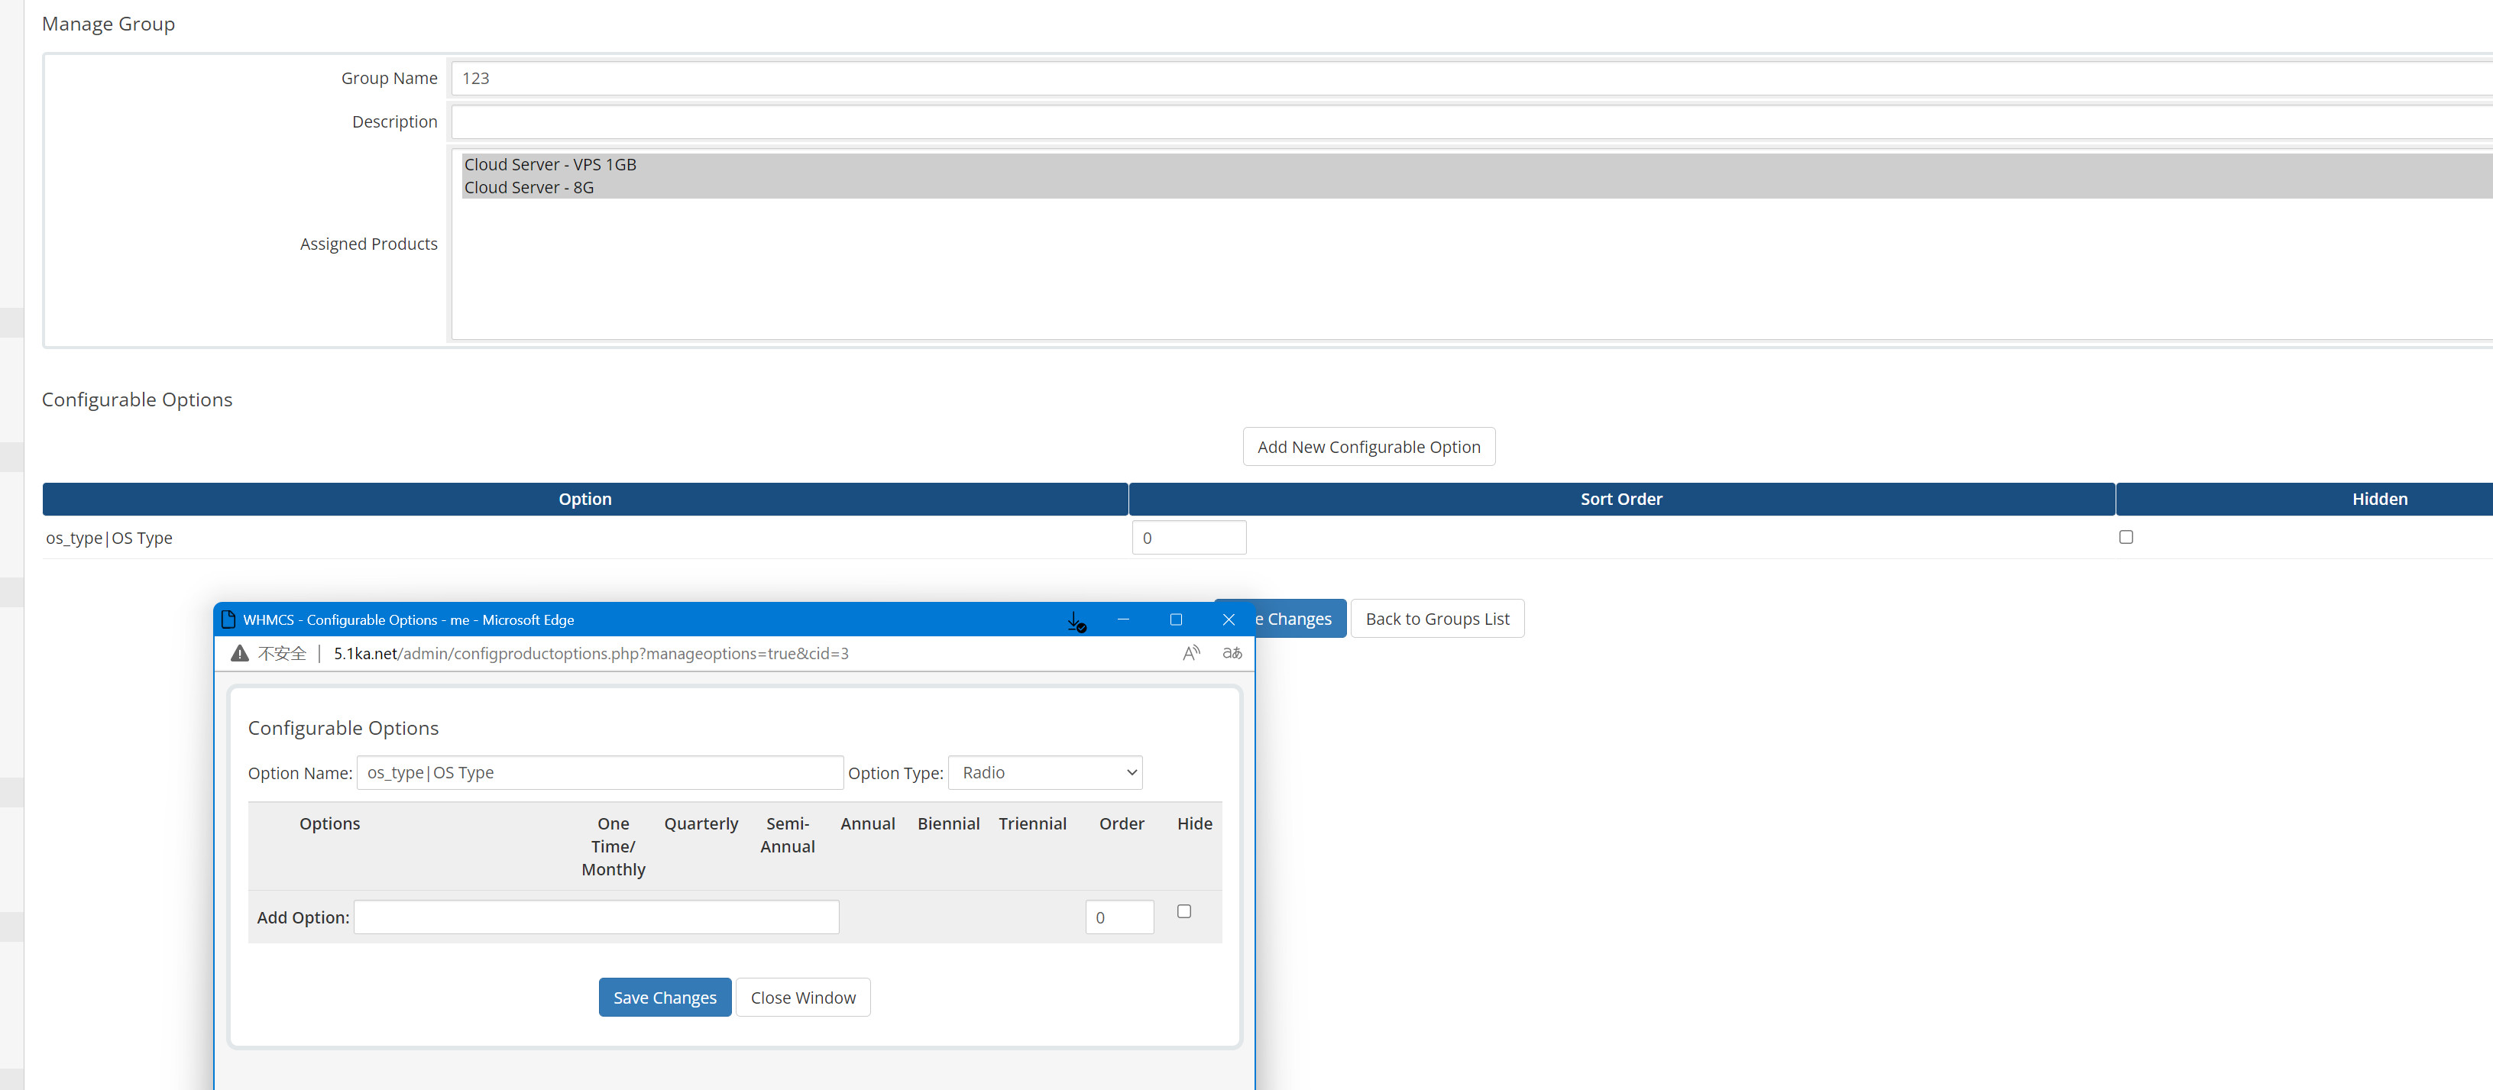
Task: Click the not-secure warning triangle icon
Action: (240, 653)
